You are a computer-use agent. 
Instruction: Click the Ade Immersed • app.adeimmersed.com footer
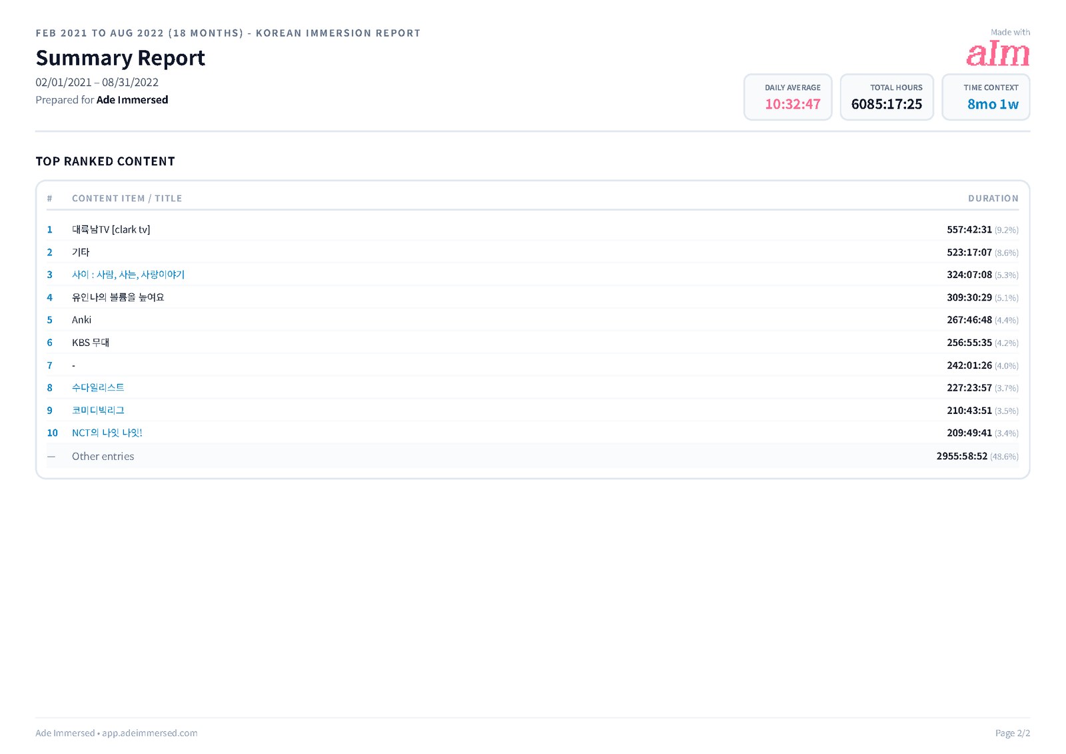click(117, 733)
